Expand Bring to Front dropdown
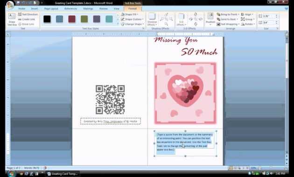The image size is (294, 177). pyautogui.click(x=228, y=14)
